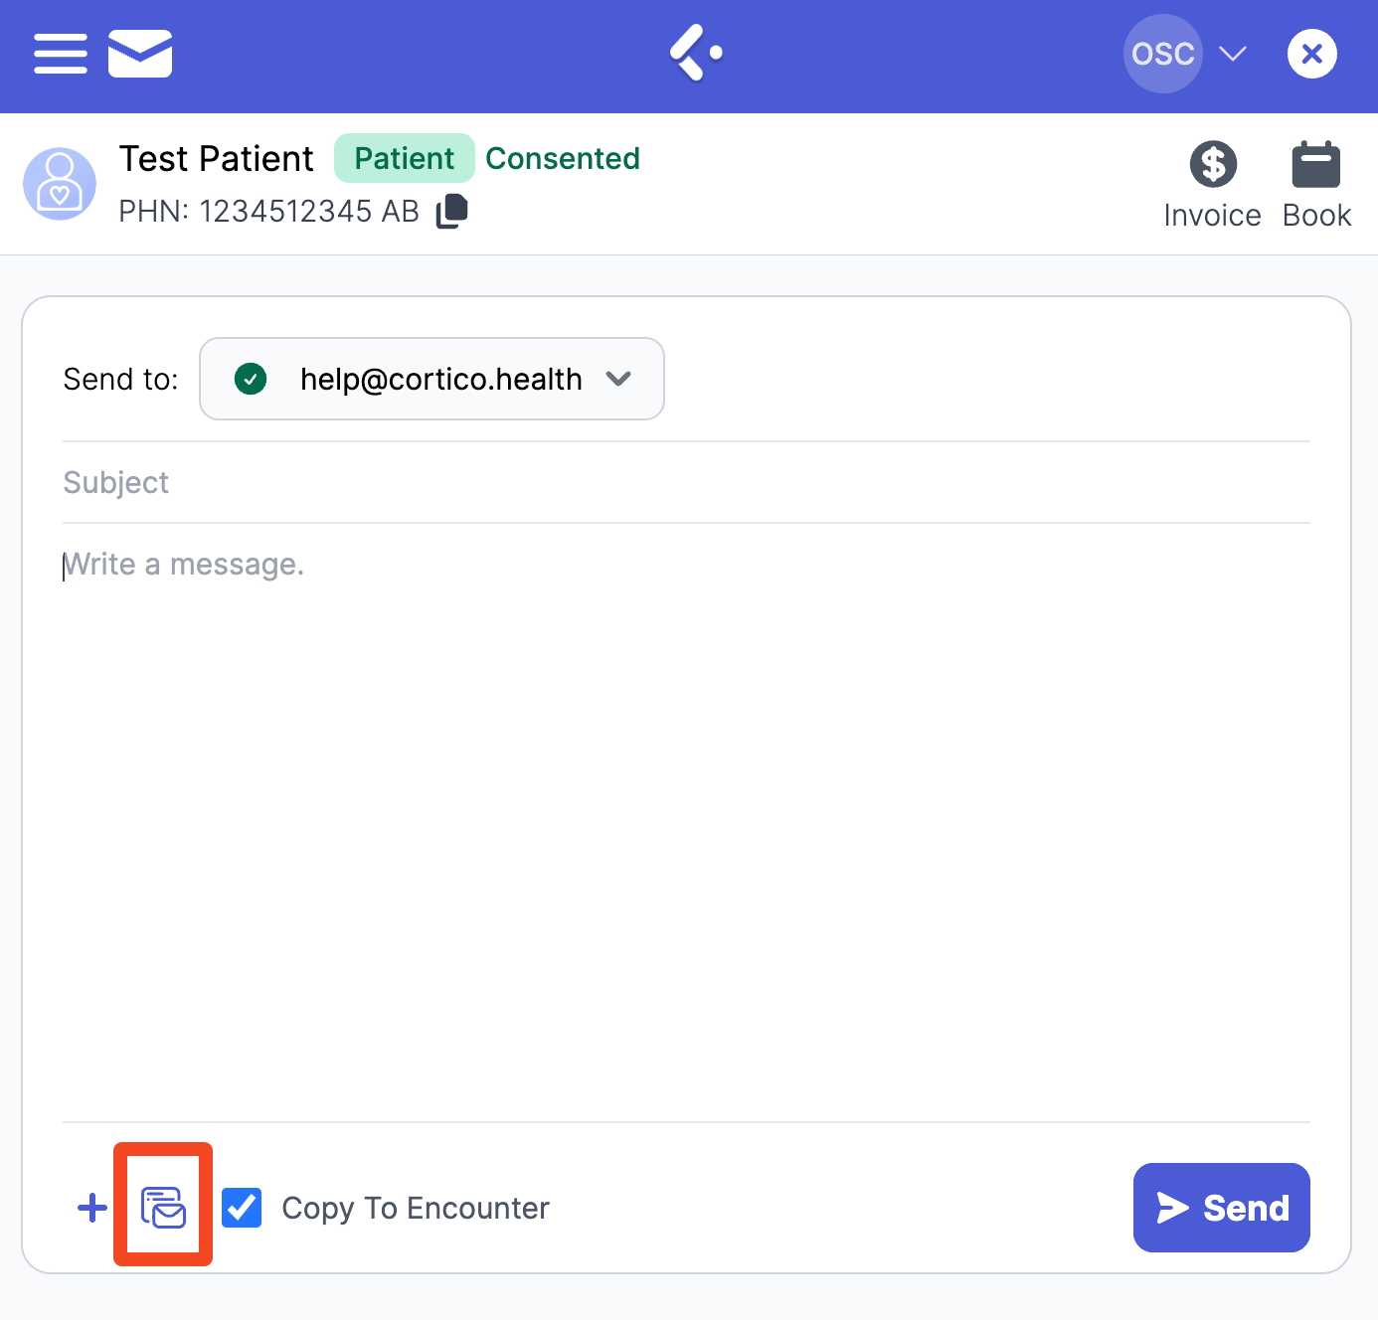
Task: Click the envelope messages icon in header
Action: (x=140, y=54)
